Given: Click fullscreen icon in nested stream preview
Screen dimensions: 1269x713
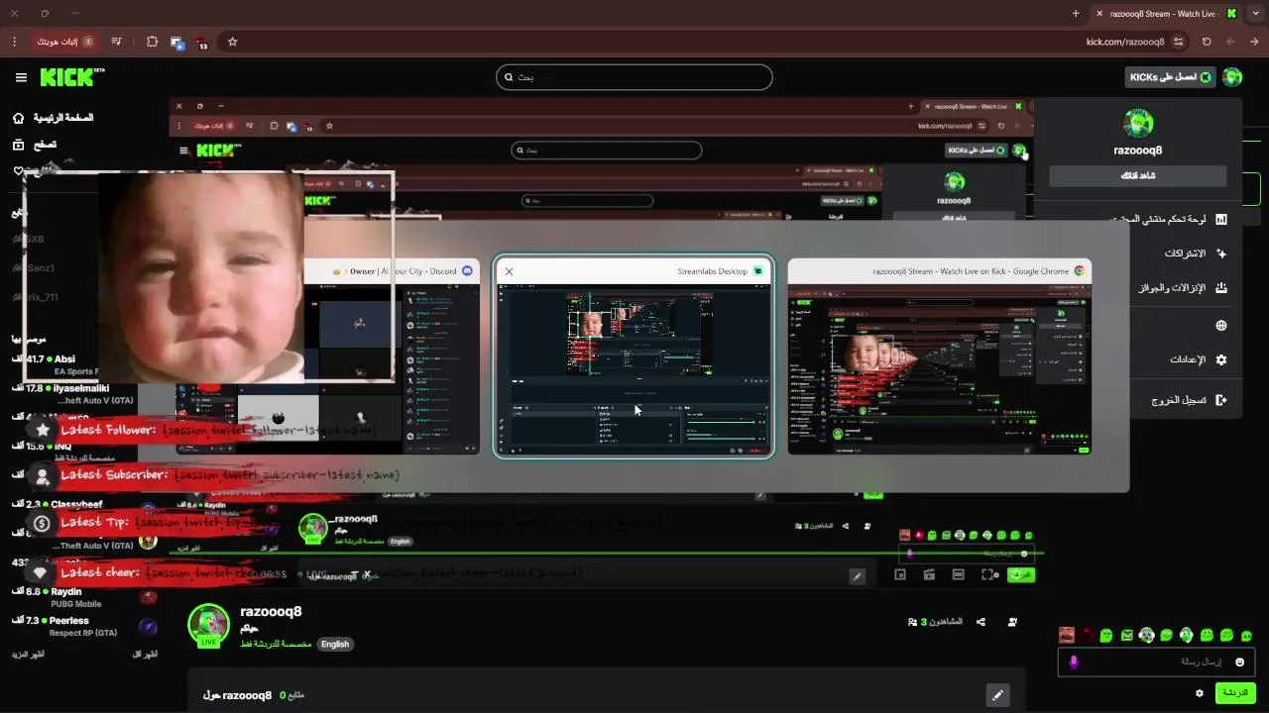Looking at the screenshot, I should (x=988, y=574).
